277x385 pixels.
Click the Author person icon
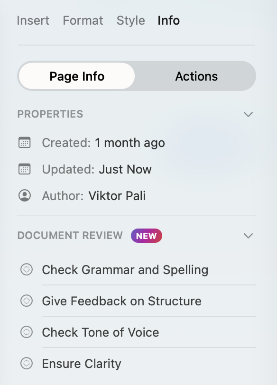pyautogui.click(x=25, y=195)
